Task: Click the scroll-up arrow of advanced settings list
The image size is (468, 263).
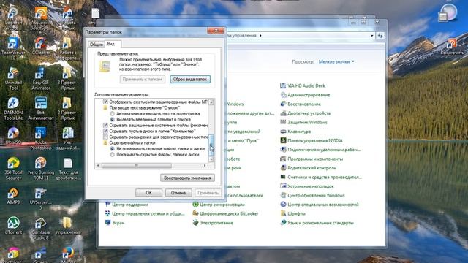Action: pos(211,102)
